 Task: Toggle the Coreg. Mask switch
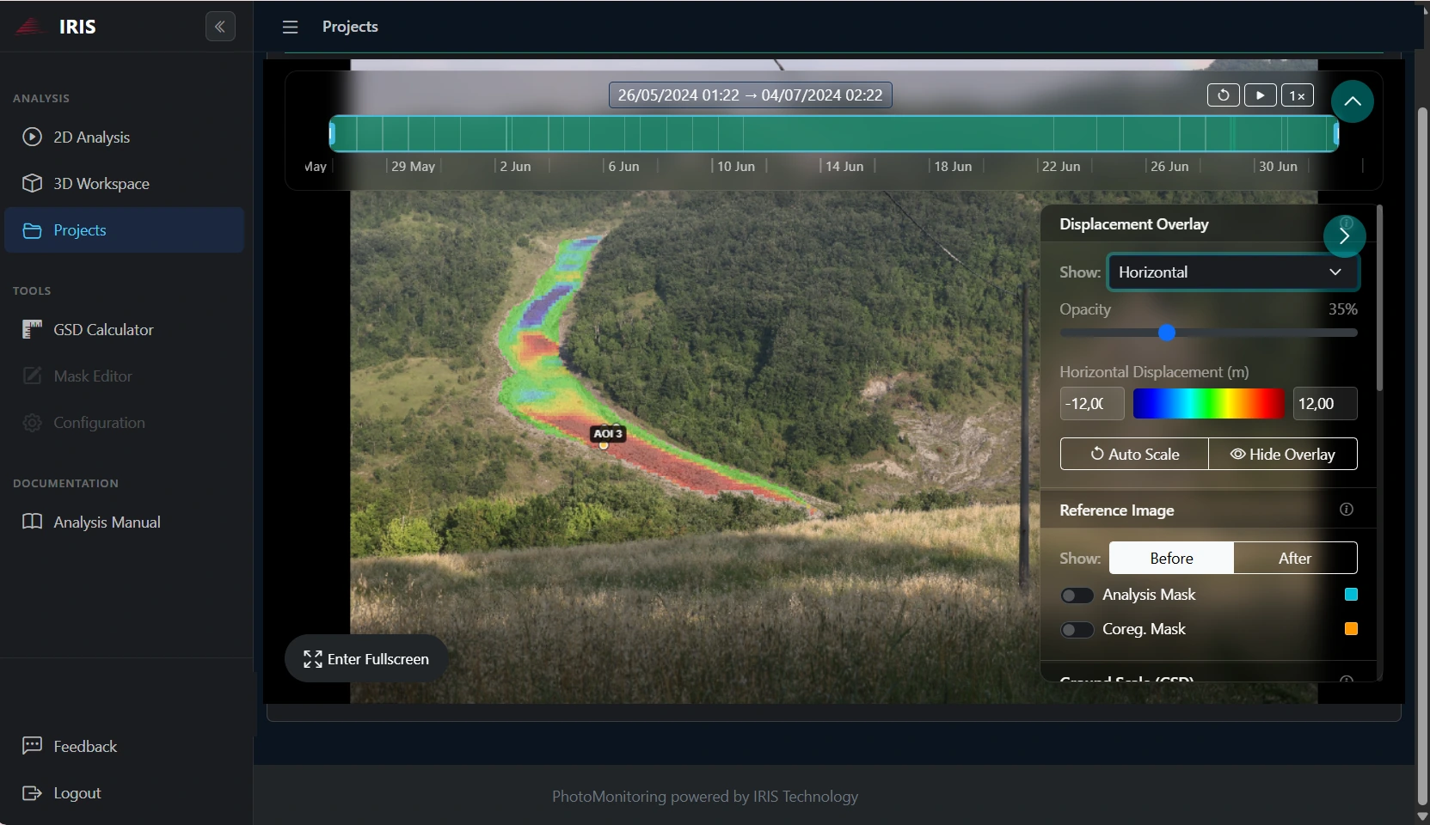click(x=1077, y=630)
